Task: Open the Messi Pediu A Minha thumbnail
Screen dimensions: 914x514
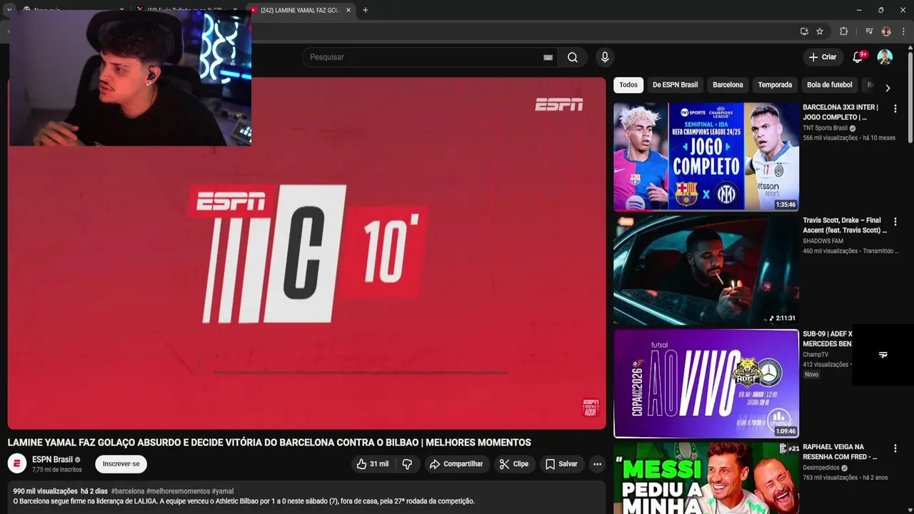Action: click(x=706, y=478)
